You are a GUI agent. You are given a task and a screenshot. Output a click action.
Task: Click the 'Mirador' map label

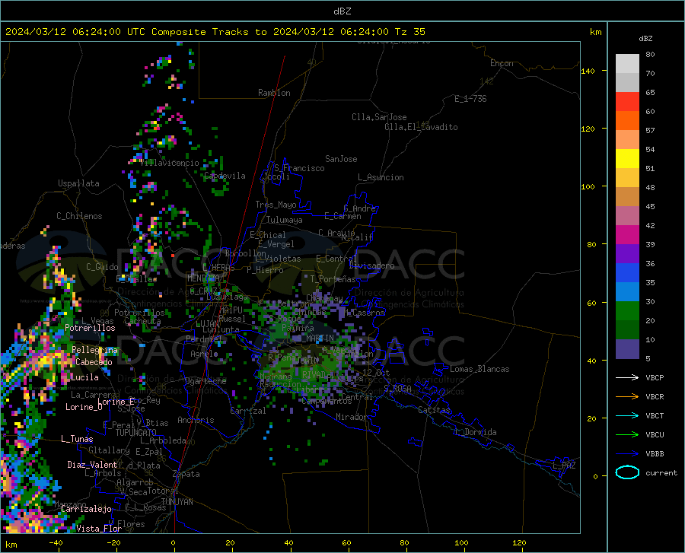tap(351, 417)
